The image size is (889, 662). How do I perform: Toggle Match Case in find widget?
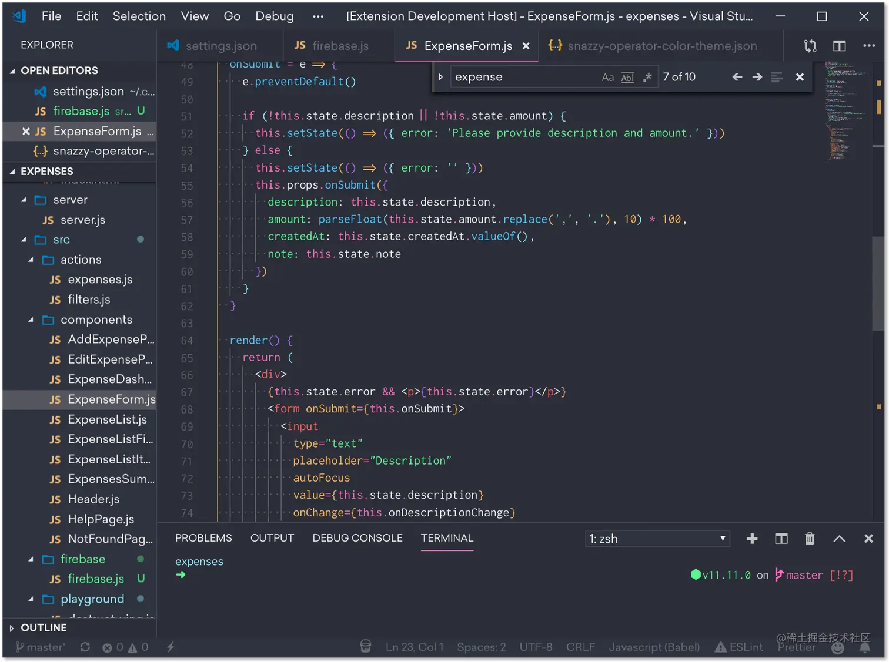[x=607, y=77]
